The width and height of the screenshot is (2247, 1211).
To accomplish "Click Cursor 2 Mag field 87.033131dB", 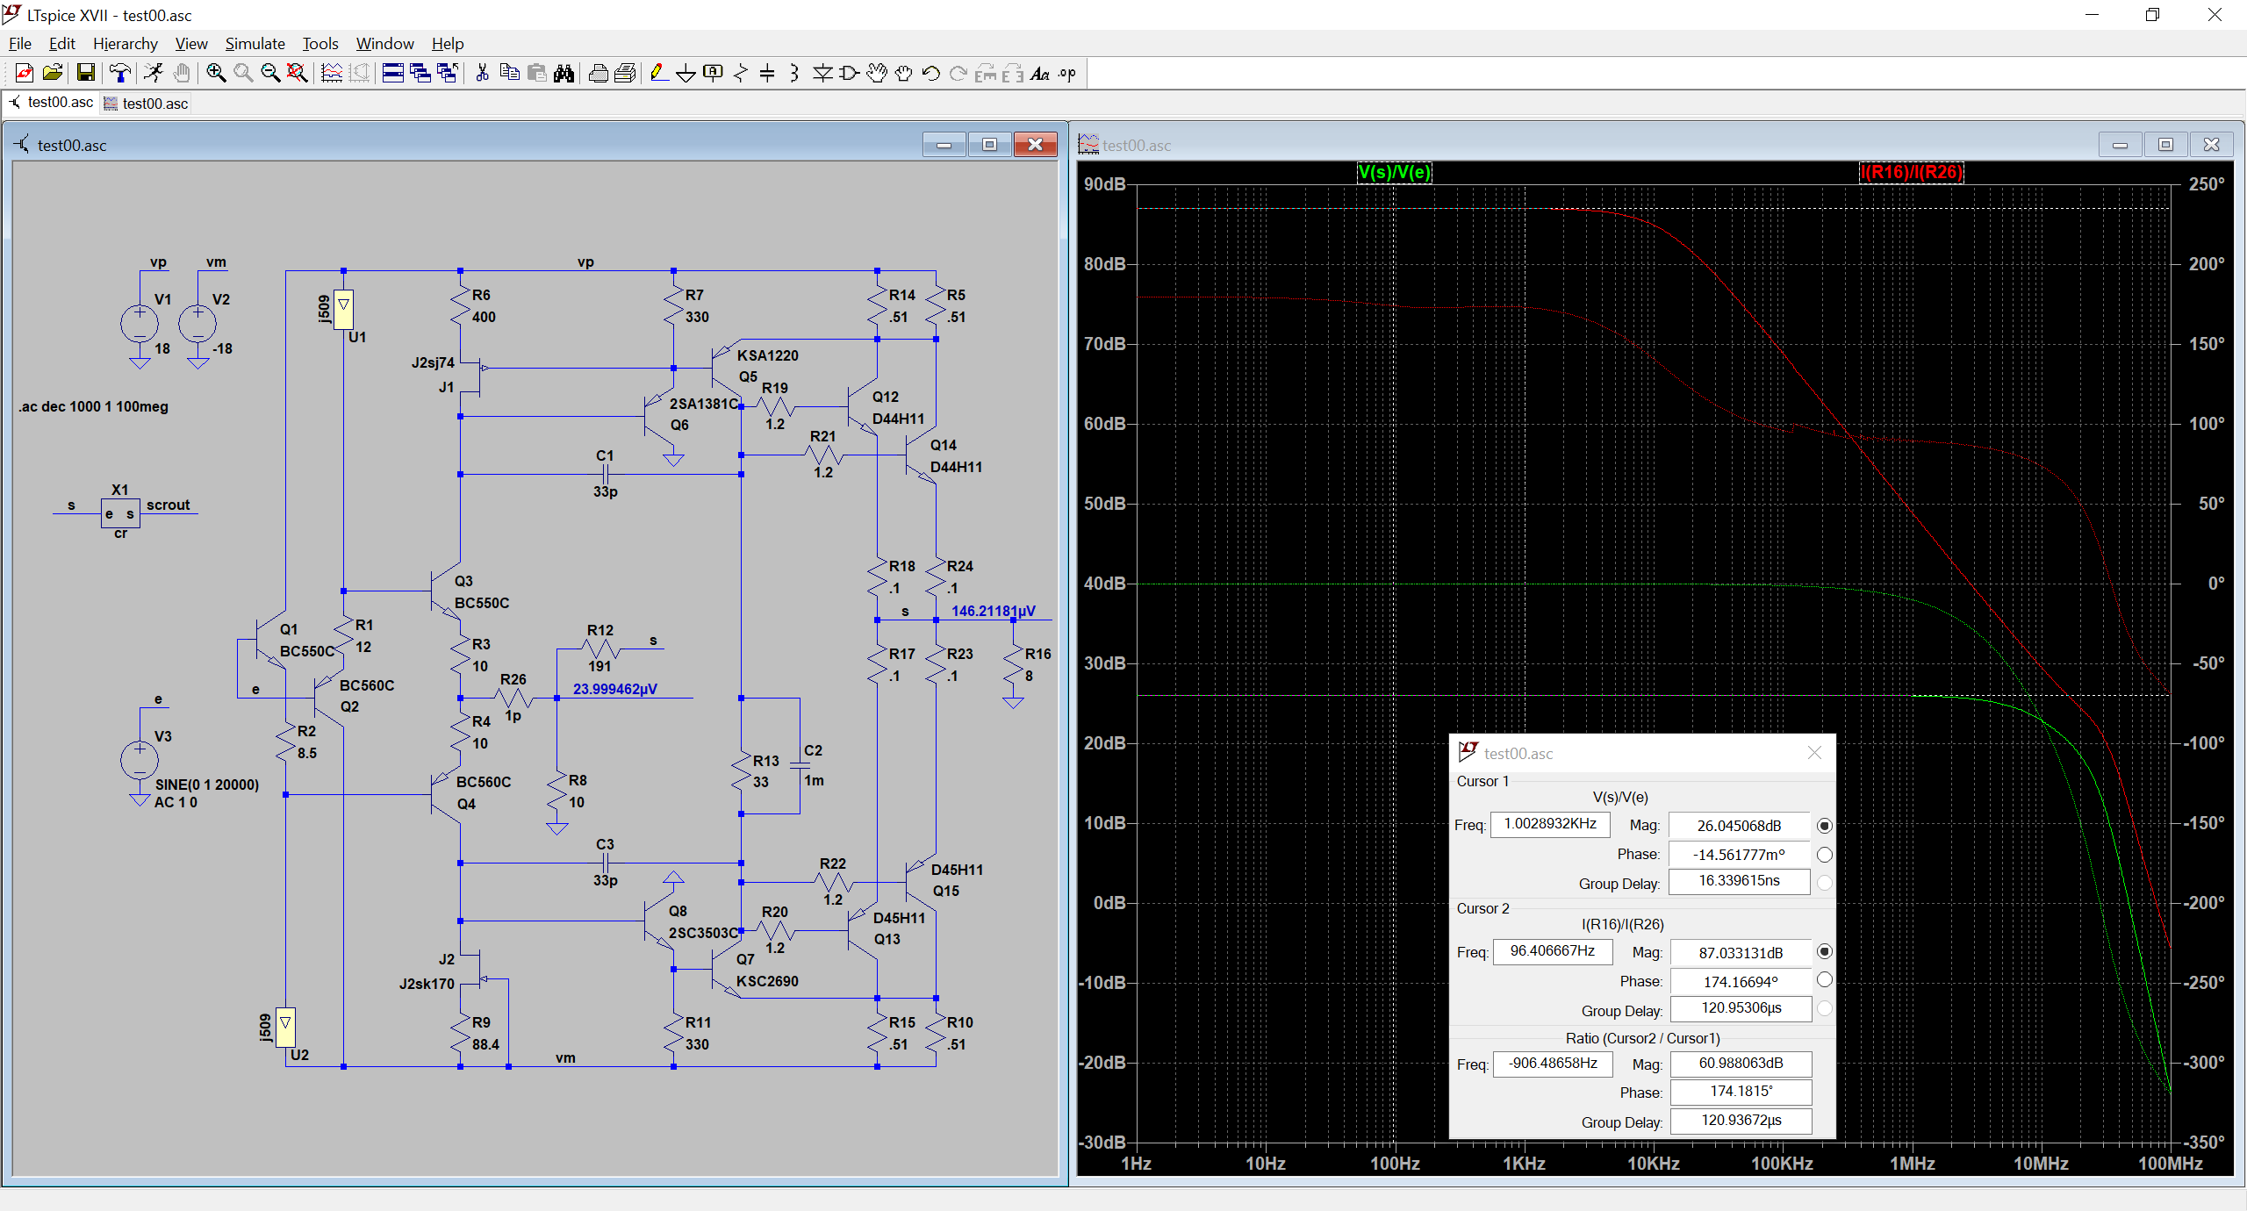I will click(1741, 953).
